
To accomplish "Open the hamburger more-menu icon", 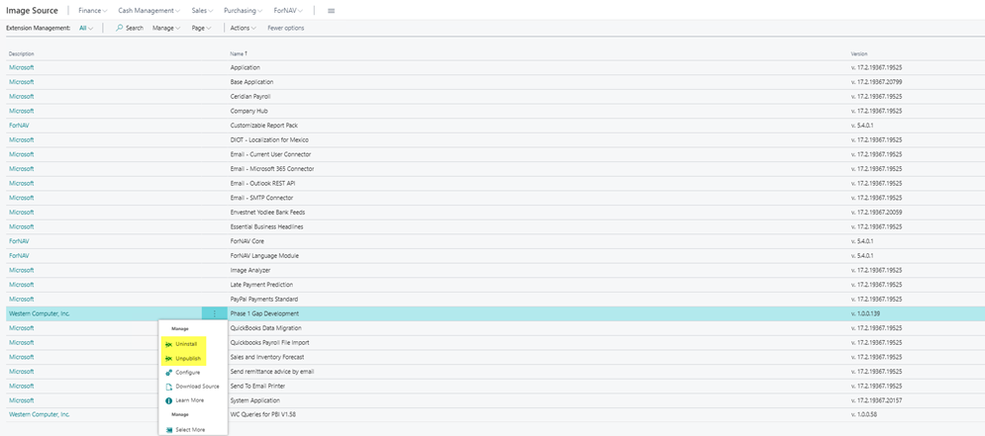I will pos(331,10).
